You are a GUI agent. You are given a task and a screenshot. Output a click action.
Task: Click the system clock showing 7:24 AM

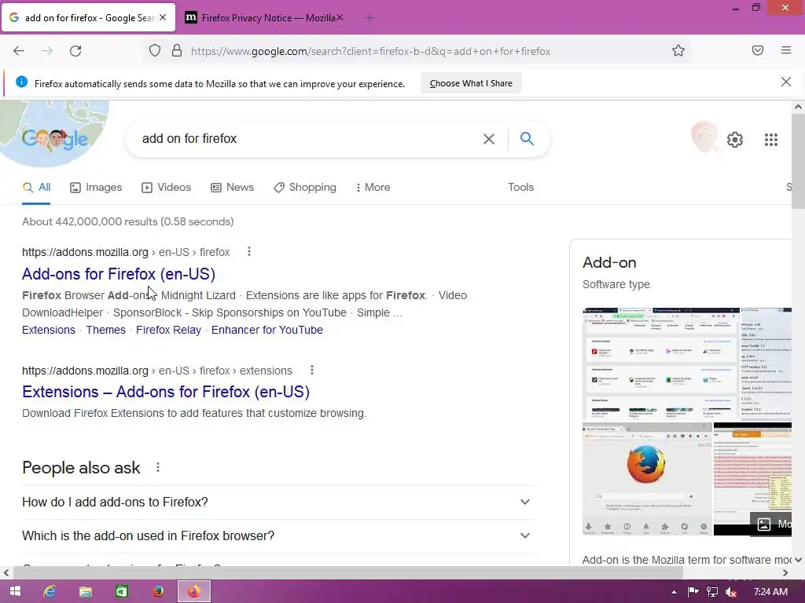[770, 592]
